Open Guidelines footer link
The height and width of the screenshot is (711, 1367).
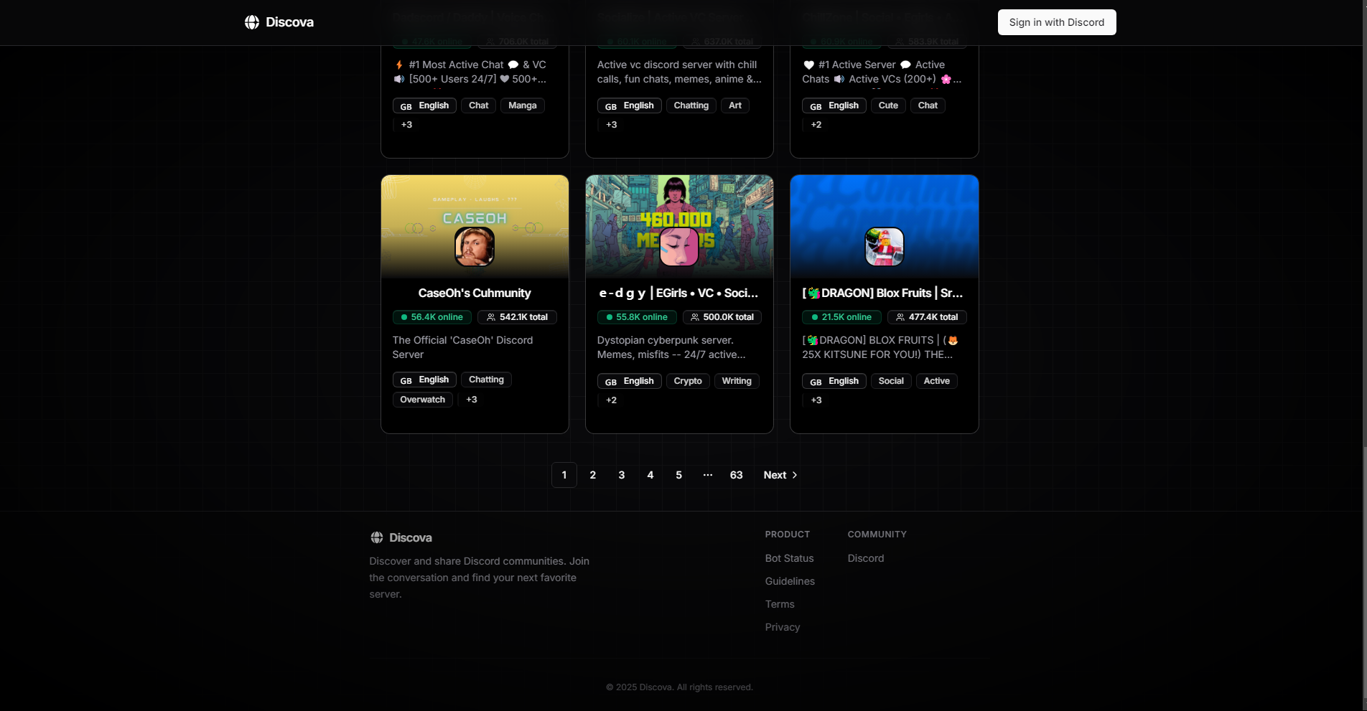tap(790, 581)
